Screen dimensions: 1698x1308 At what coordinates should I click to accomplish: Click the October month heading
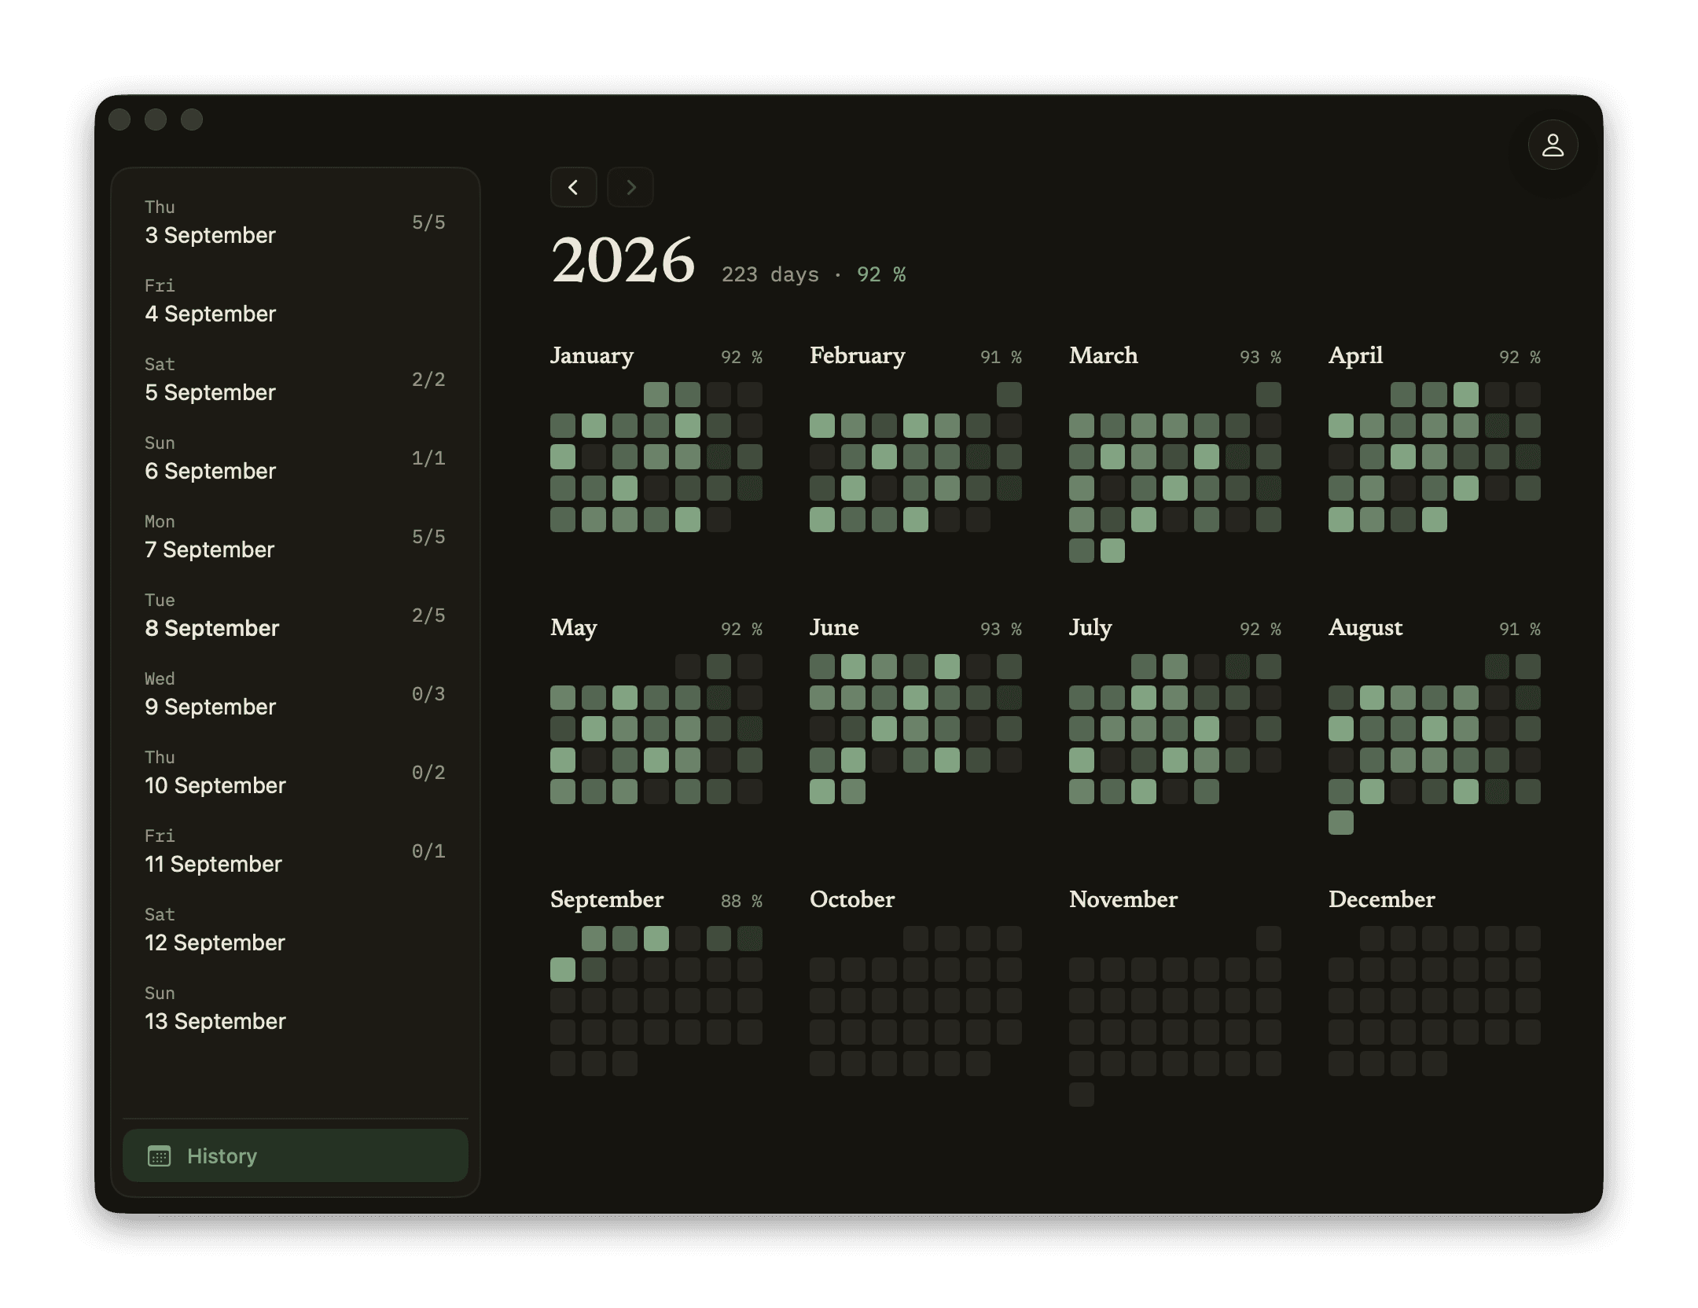pyautogui.click(x=852, y=899)
